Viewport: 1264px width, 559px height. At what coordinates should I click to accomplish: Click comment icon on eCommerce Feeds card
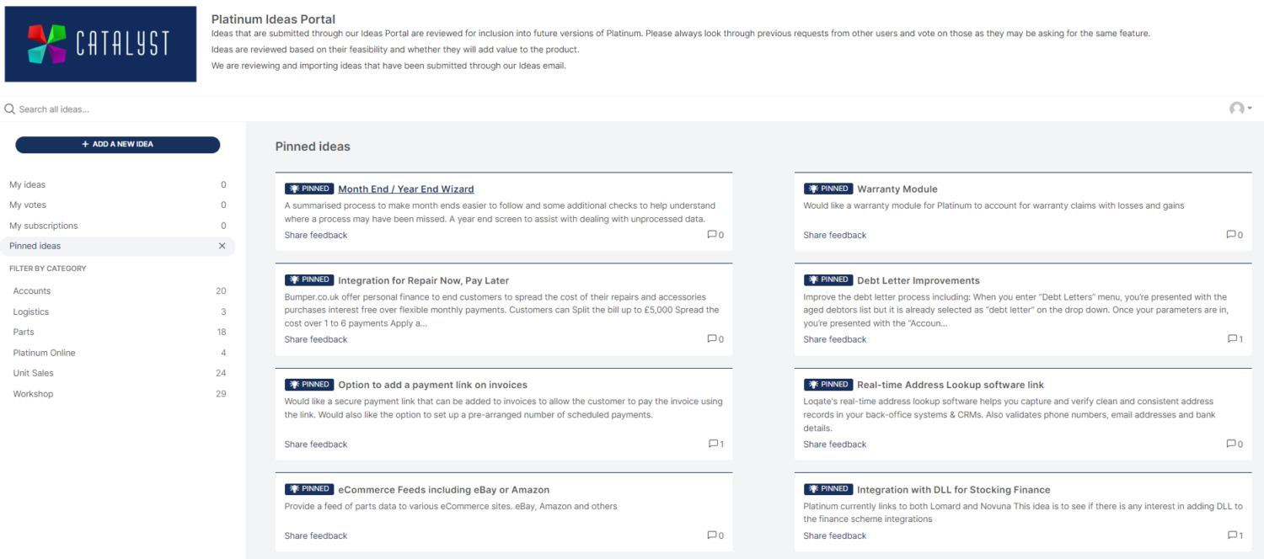coord(712,535)
